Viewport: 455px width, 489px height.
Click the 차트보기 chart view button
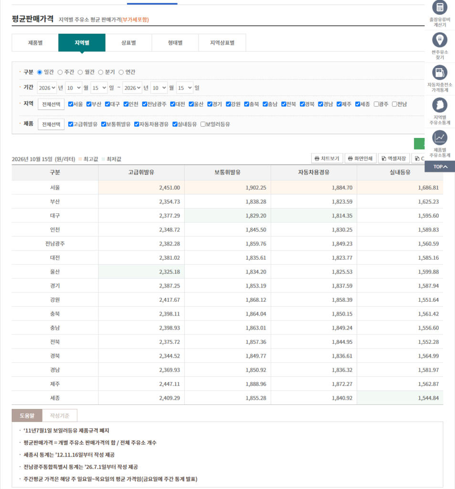coord(327,159)
